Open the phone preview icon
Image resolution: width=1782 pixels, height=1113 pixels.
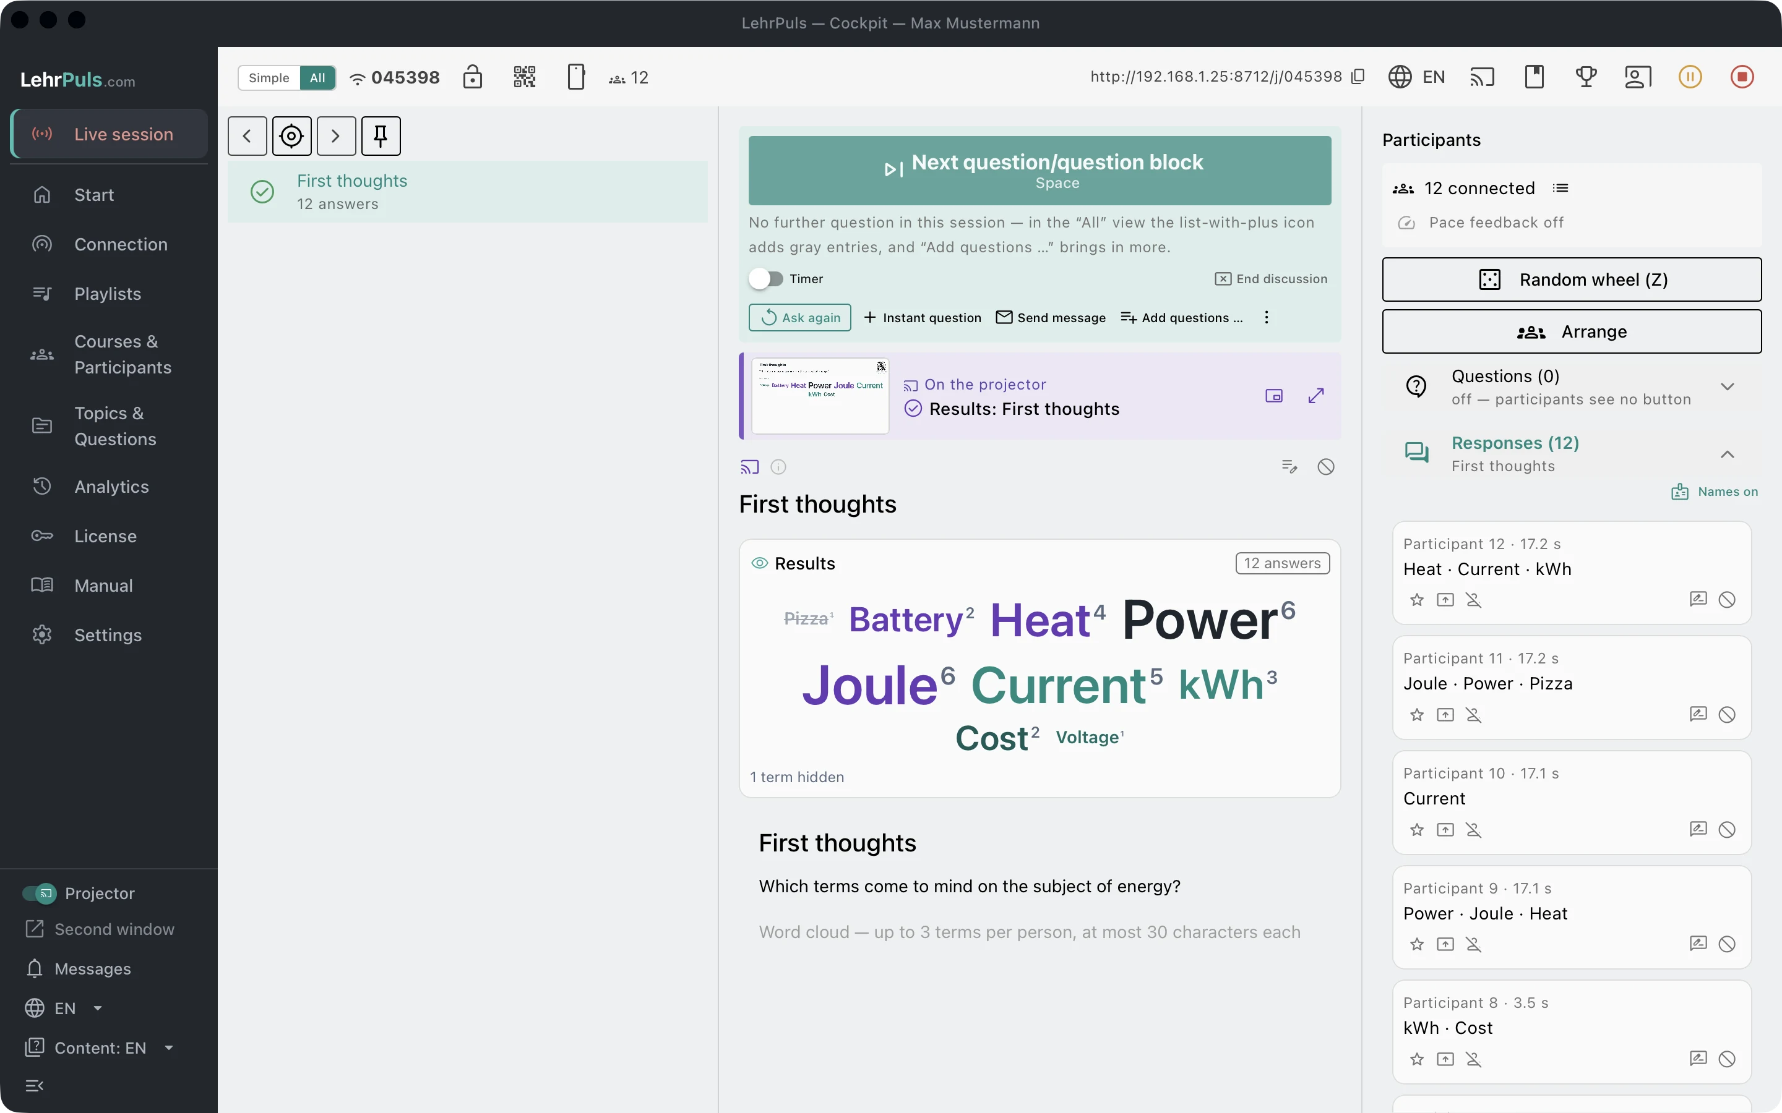576,77
